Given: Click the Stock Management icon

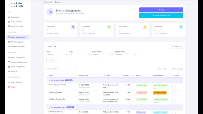Looking at the screenshot, I should 9,58.
